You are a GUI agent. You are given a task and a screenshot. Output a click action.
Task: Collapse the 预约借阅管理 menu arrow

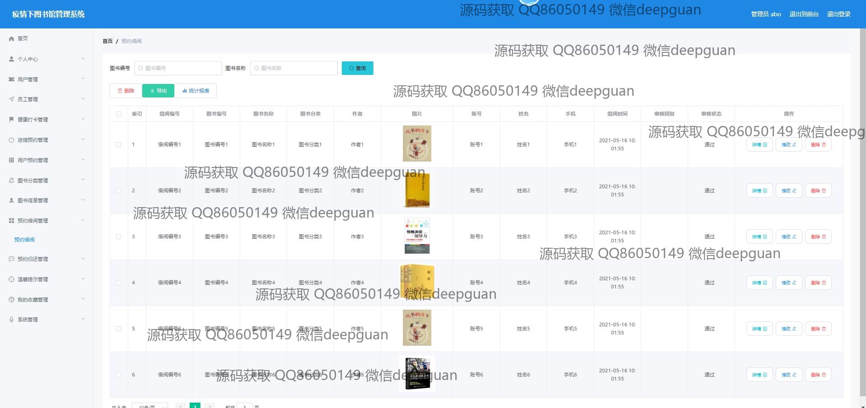[83, 220]
